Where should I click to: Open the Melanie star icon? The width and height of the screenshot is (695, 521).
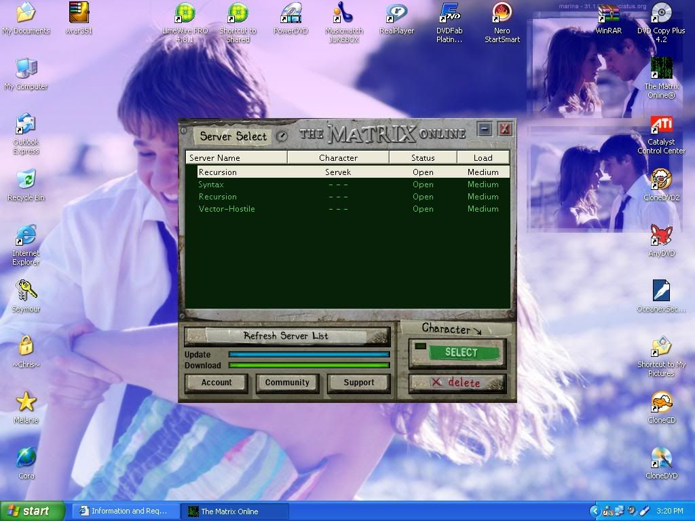[26, 408]
